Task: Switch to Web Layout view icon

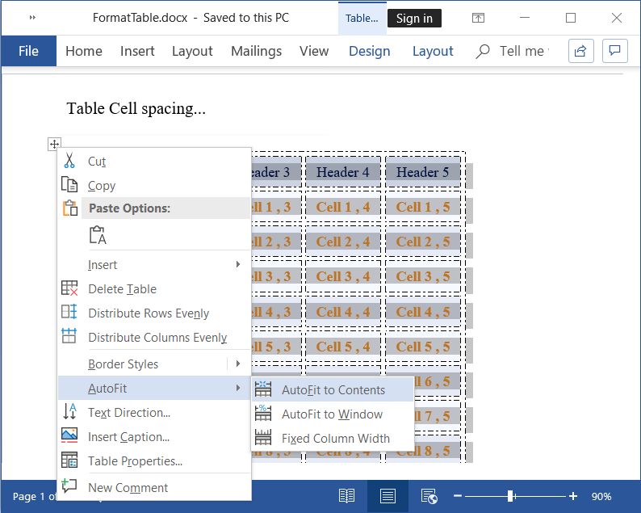Action: [429, 496]
